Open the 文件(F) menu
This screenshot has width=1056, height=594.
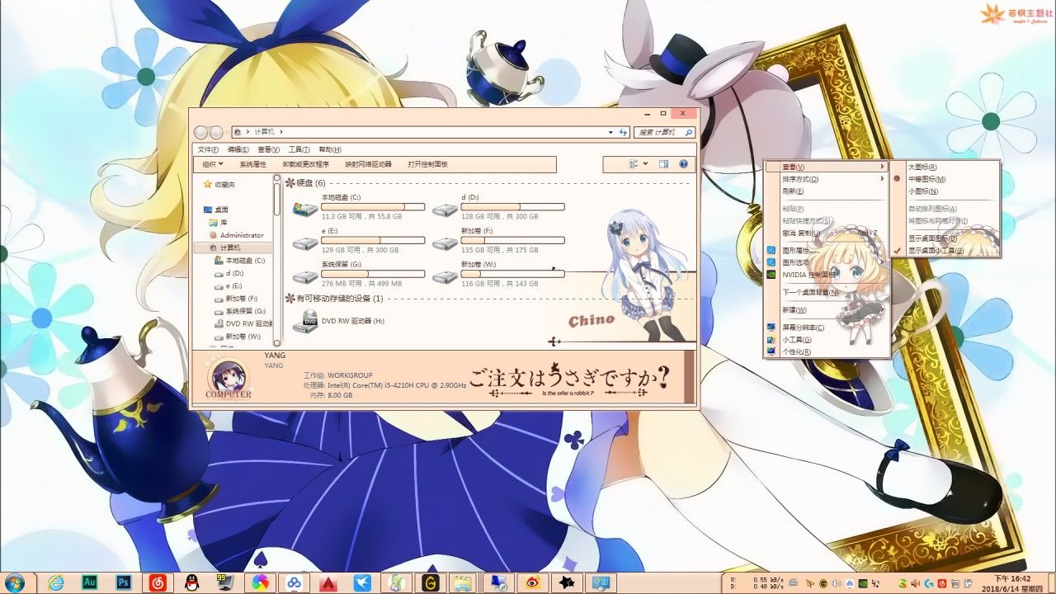pyautogui.click(x=209, y=149)
